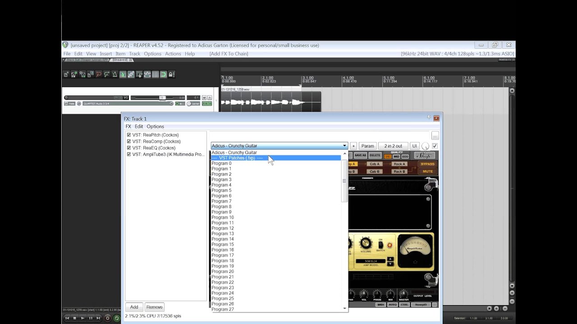Click the UI button
577x324 pixels.
(x=415, y=146)
